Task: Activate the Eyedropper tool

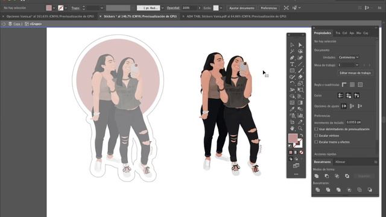Action: click(292, 109)
